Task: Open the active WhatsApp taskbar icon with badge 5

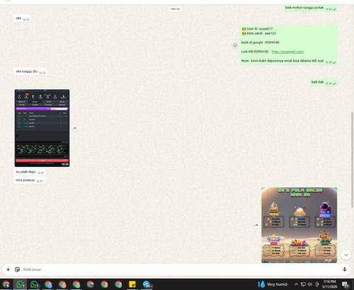Action: point(20,284)
